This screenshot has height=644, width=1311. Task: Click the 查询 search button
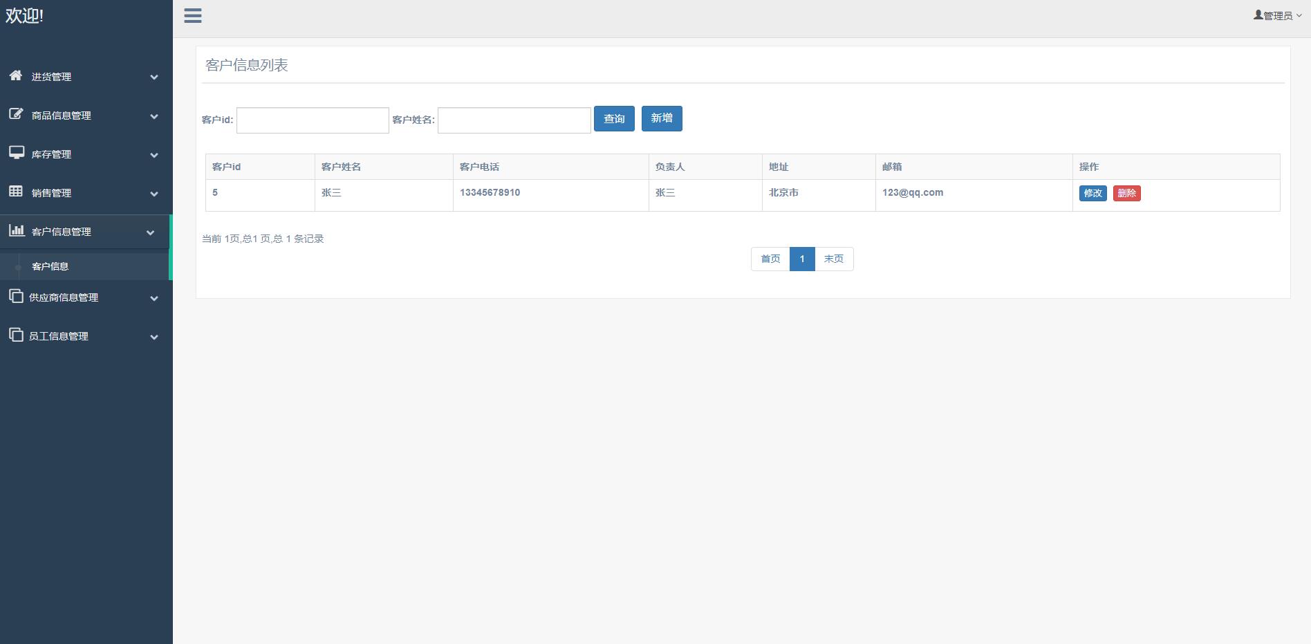(614, 118)
